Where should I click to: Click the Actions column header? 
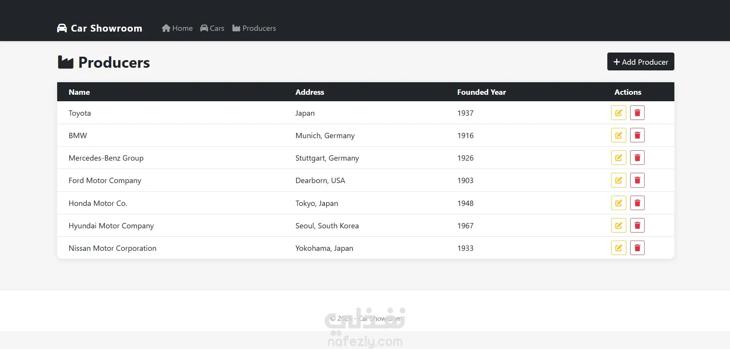coord(628,92)
